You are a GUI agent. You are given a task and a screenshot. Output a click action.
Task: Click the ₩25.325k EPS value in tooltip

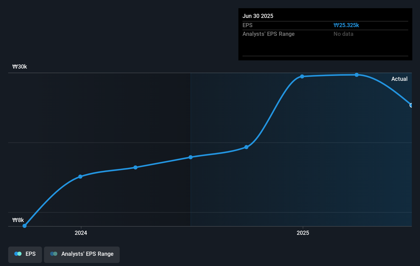[x=346, y=25]
